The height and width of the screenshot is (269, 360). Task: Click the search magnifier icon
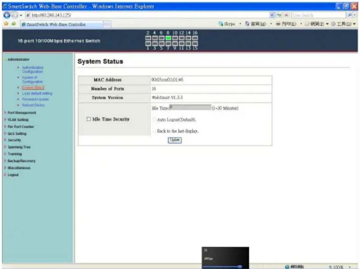pos(349,15)
